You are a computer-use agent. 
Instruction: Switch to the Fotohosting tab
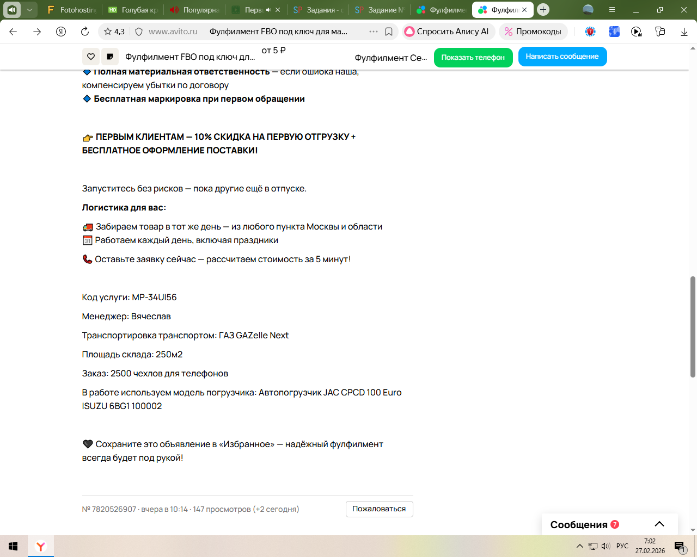[x=71, y=10]
